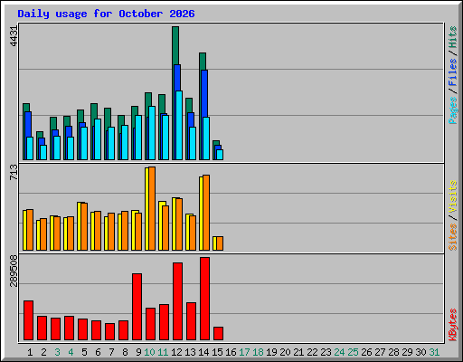The height and width of the screenshot is (362, 463).
Task: Click day 1 on the x-axis
Action: (x=30, y=352)
